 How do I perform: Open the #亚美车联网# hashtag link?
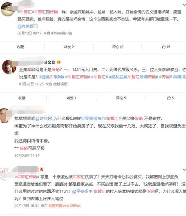pos(52,77)
